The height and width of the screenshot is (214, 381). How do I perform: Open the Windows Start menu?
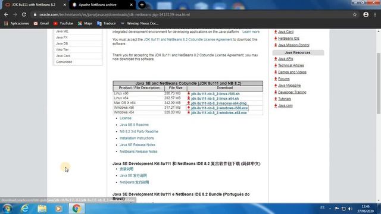click(7, 209)
